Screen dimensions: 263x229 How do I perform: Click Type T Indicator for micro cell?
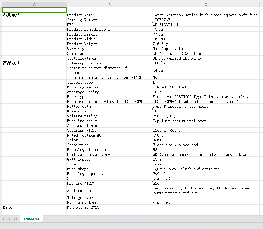pyautogui.click(x=206, y=106)
